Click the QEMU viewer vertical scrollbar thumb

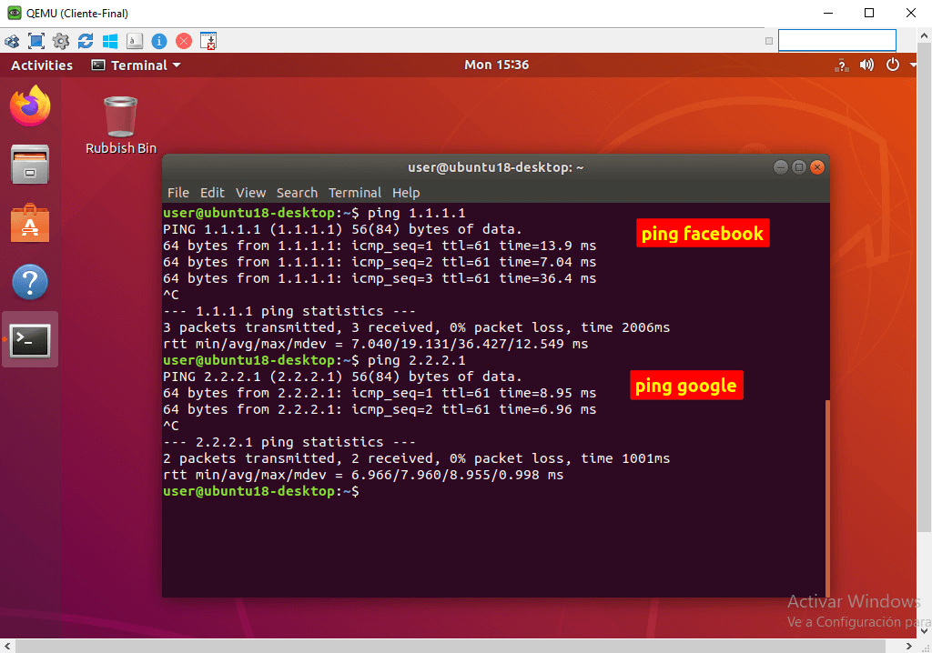(x=924, y=286)
